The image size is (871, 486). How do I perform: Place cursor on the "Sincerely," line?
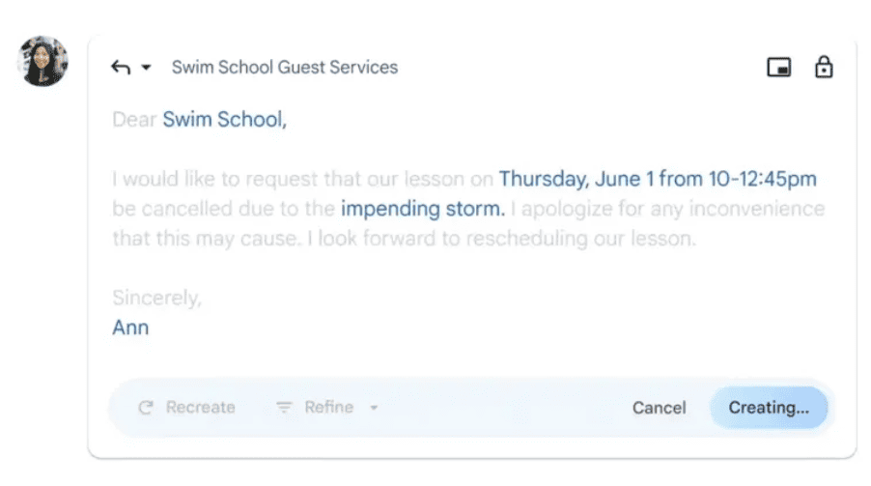pyautogui.click(x=156, y=298)
